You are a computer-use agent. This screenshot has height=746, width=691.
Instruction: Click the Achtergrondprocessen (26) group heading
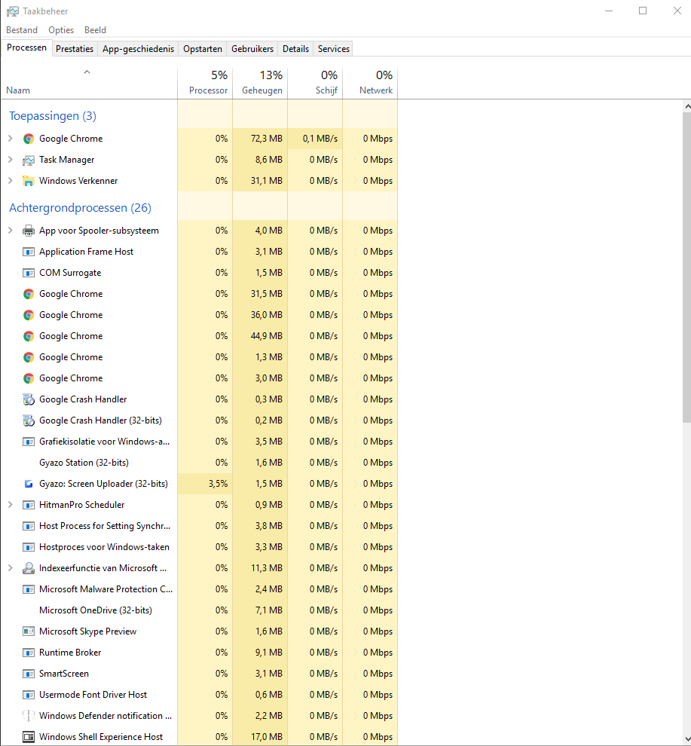[80, 207]
